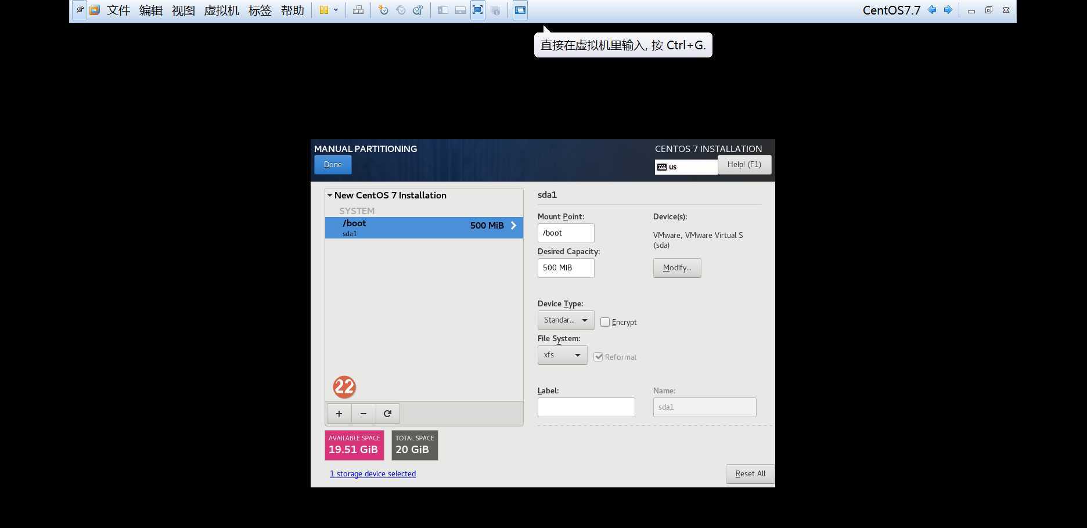The height and width of the screenshot is (528, 1087).
Task: Toggle the thumbnail bar view icon
Action: coord(460,10)
